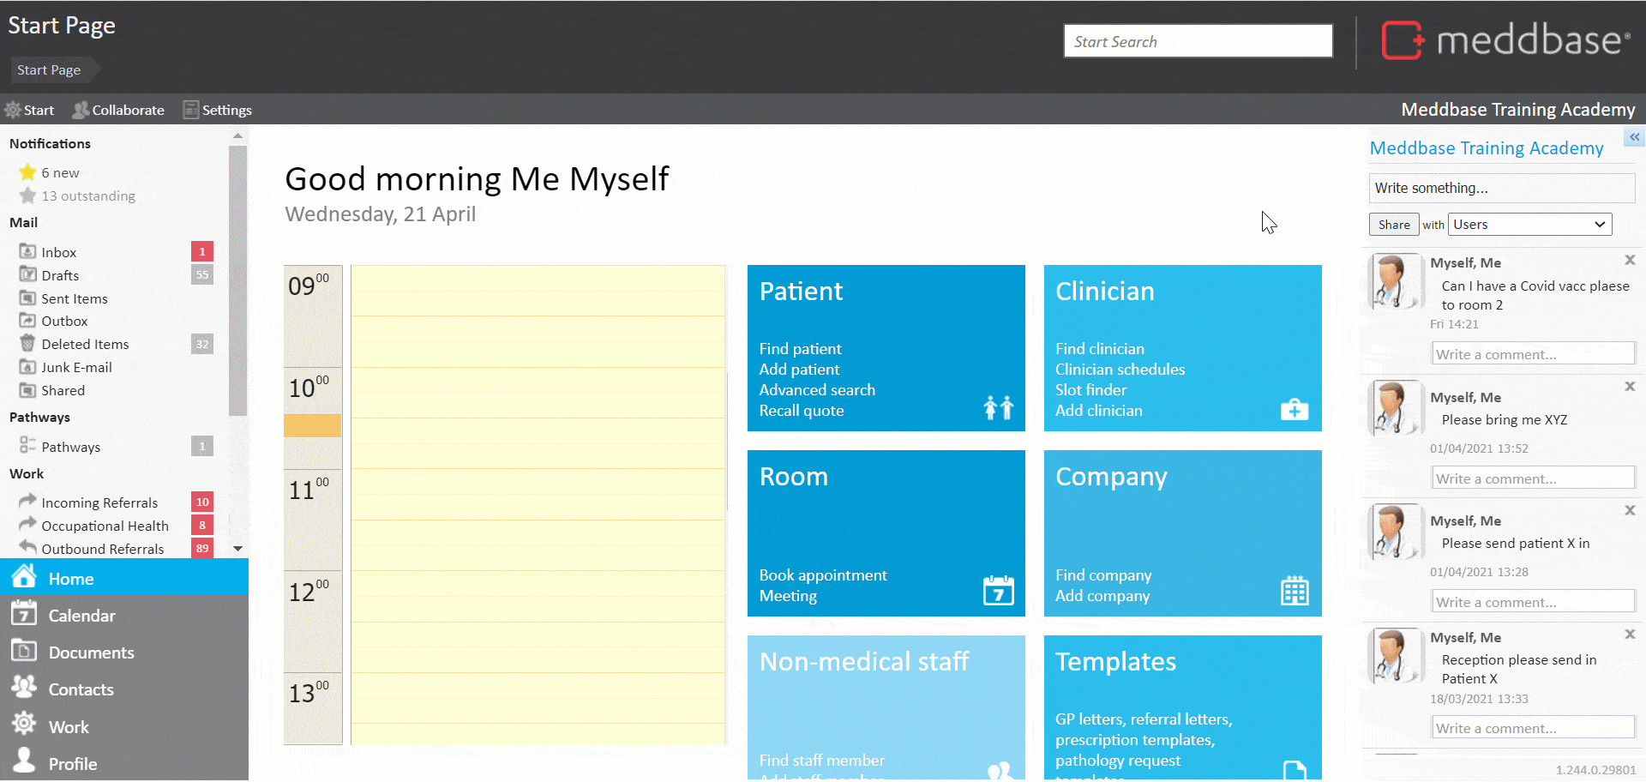The height and width of the screenshot is (782, 1646).
Task: View 13 outstanding notifications
Action: 88,196
